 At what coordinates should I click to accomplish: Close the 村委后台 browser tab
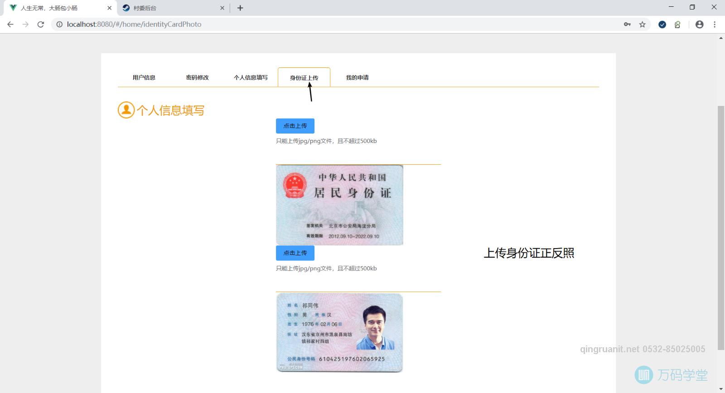[222, 8]
